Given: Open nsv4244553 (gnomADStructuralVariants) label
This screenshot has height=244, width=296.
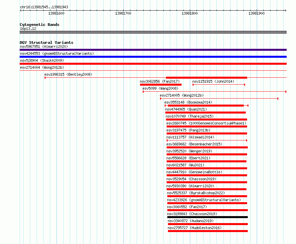Looking at the screenshot, I should pyautogui.click(x=57, y=53).
